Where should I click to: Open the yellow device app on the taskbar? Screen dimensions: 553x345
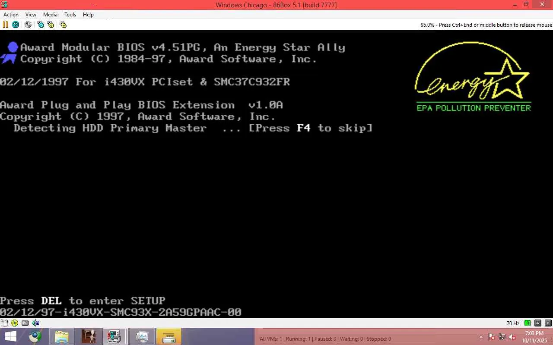pos(168,336)
